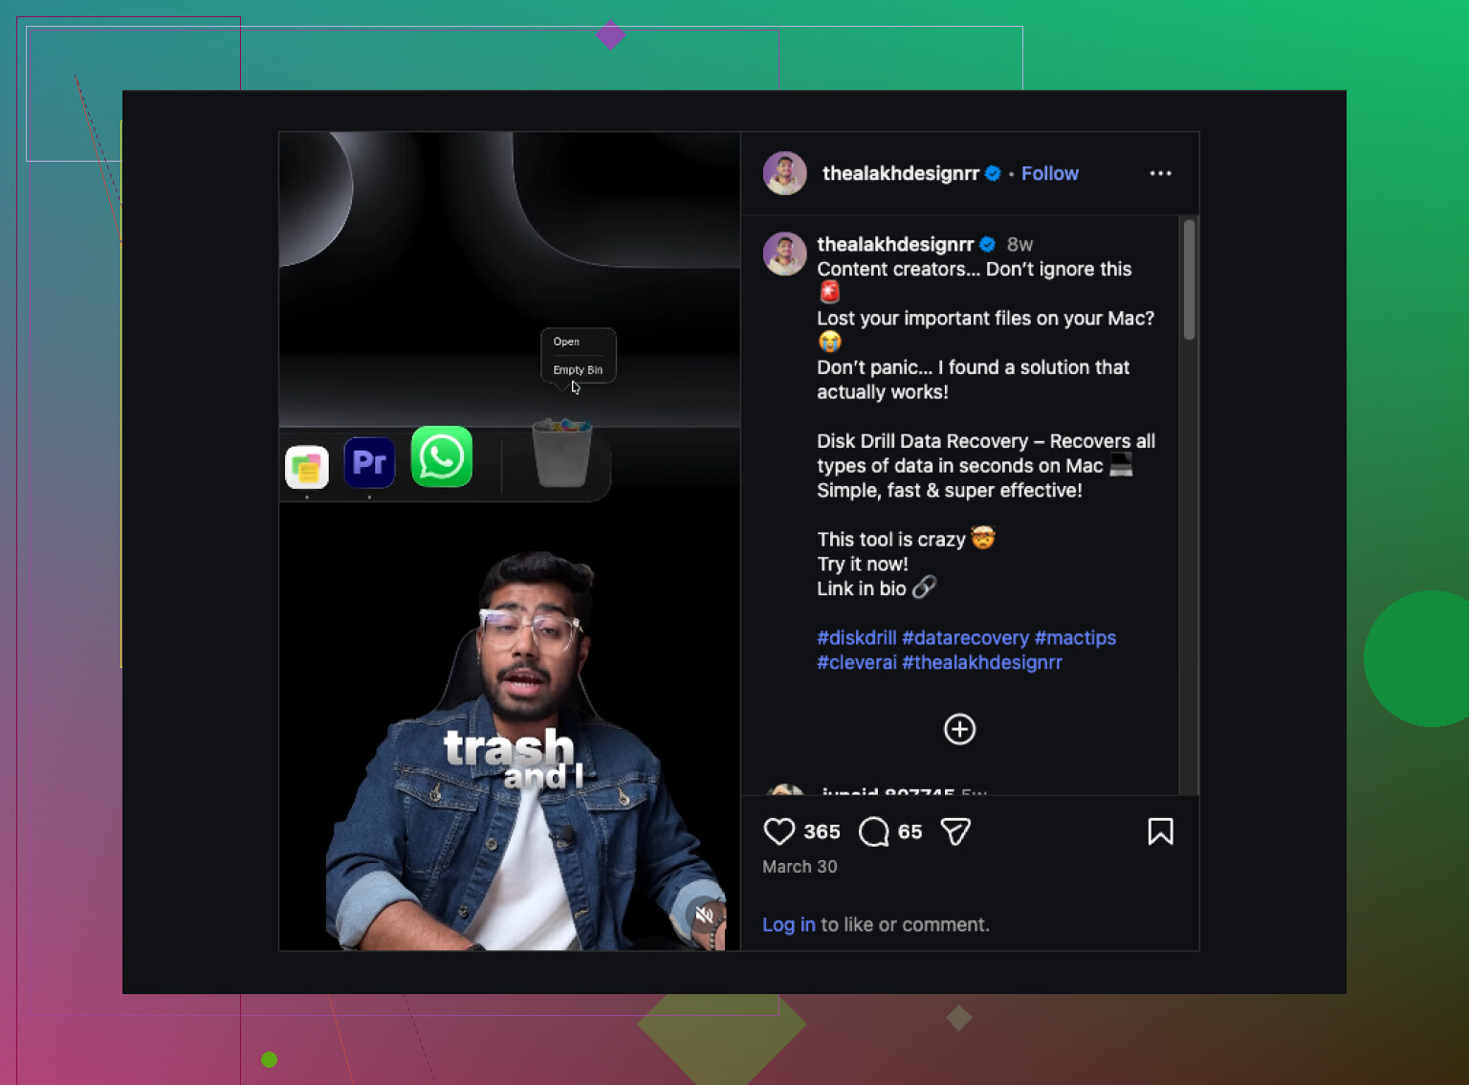Open the #datarecovery hashtag

pos(965,637)
